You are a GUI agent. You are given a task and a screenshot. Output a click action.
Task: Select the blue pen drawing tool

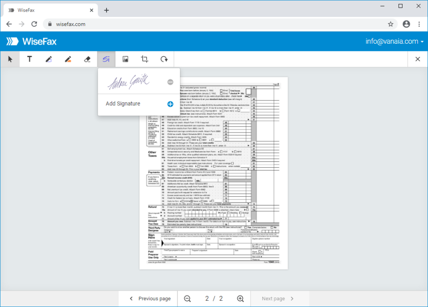point(49,58)
